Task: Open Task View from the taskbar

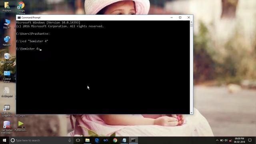Action: (78, 140)
